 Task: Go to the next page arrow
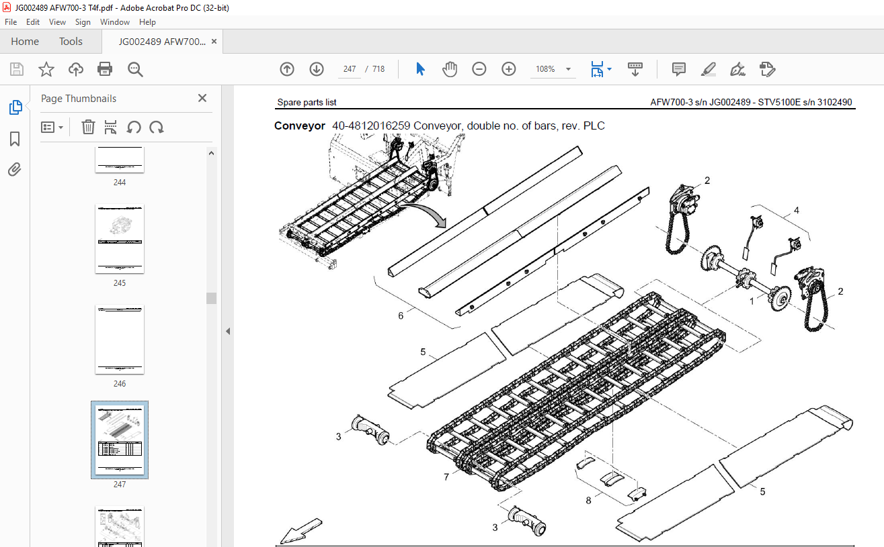317,69
